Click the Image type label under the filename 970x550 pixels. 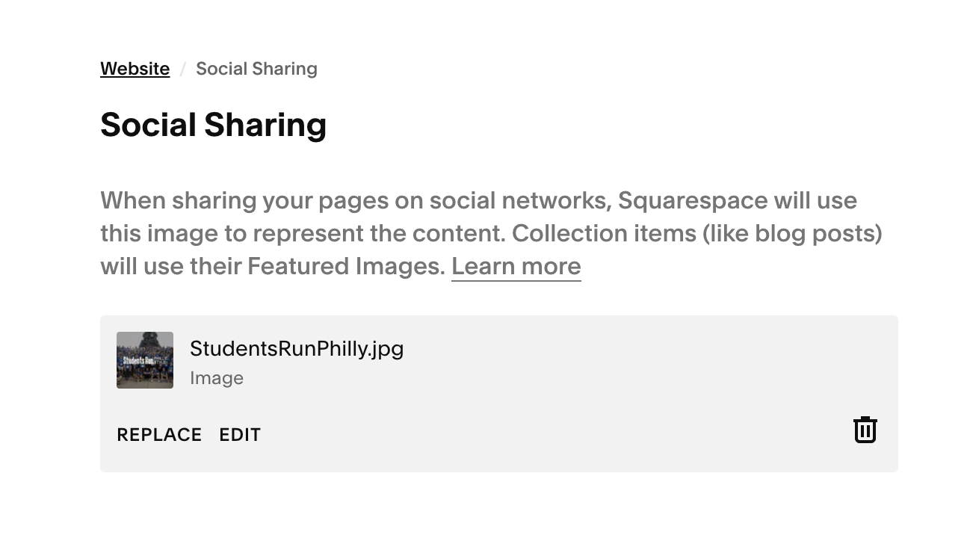coord(217,378)
